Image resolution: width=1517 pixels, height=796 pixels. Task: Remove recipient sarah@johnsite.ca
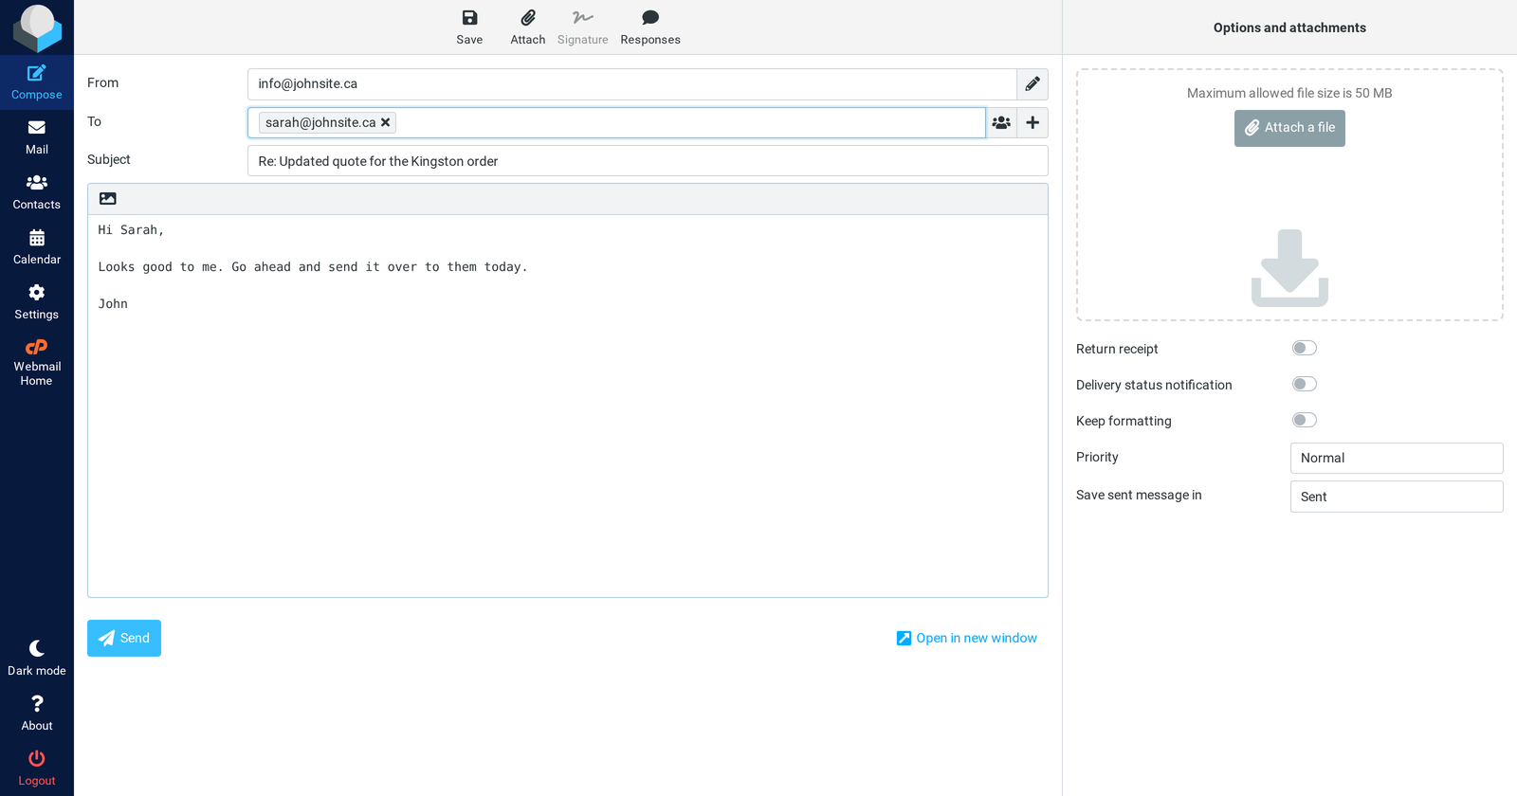(386, 122)
